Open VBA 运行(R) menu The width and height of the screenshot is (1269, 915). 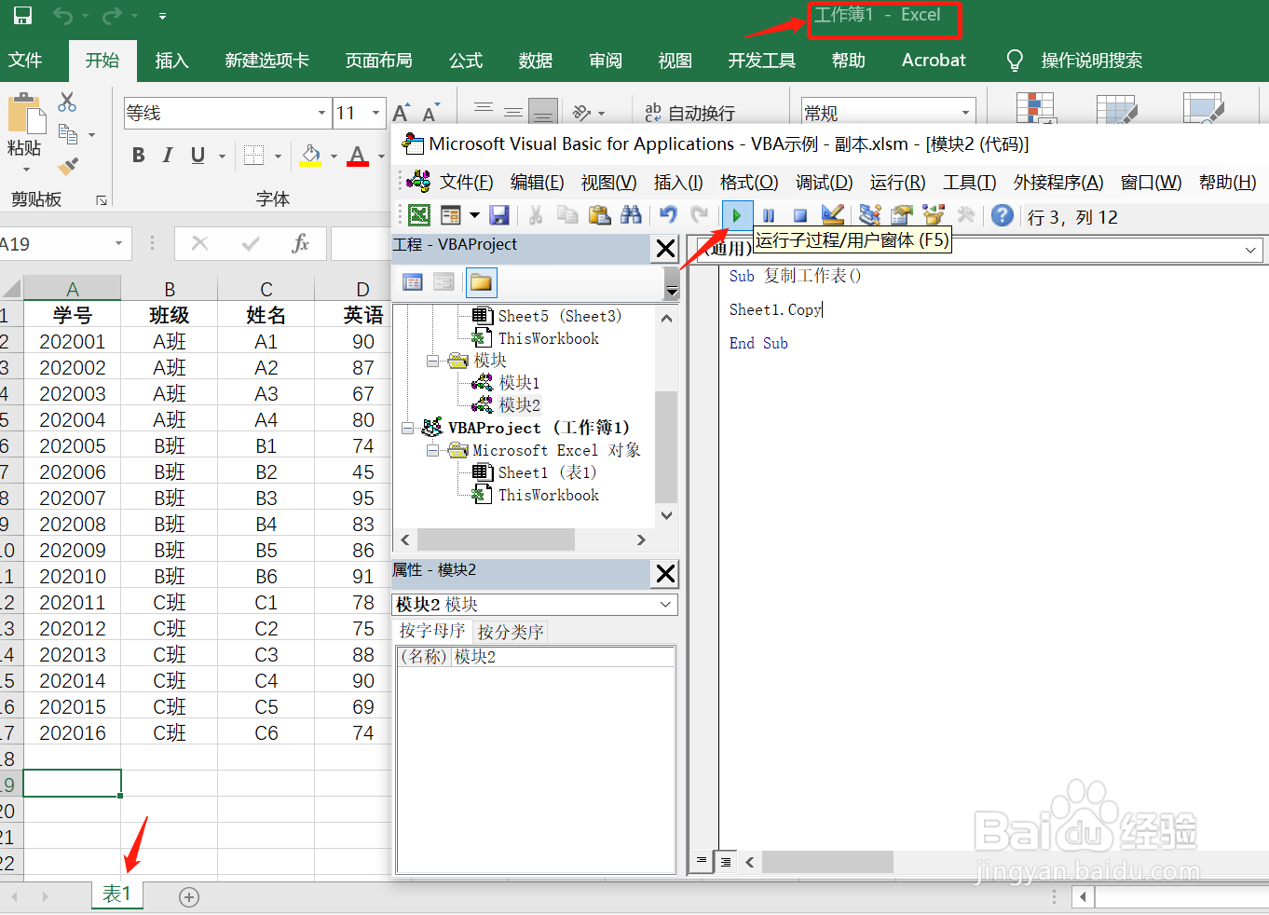[x=897, y=183]
